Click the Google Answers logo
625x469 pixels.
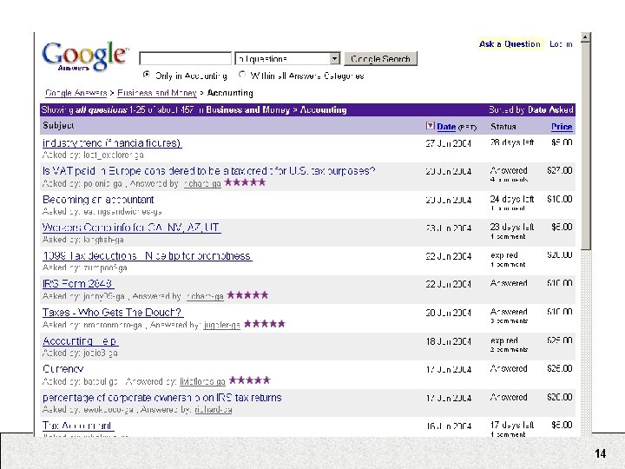click(86, 56)
